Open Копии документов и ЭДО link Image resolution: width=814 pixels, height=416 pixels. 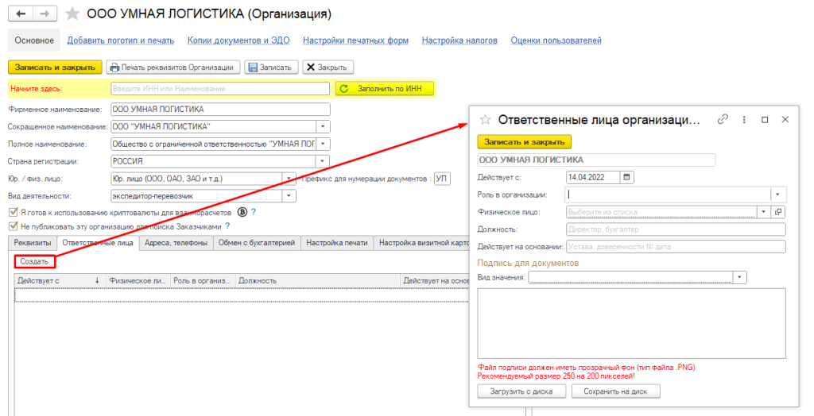[x=238, y=40]
